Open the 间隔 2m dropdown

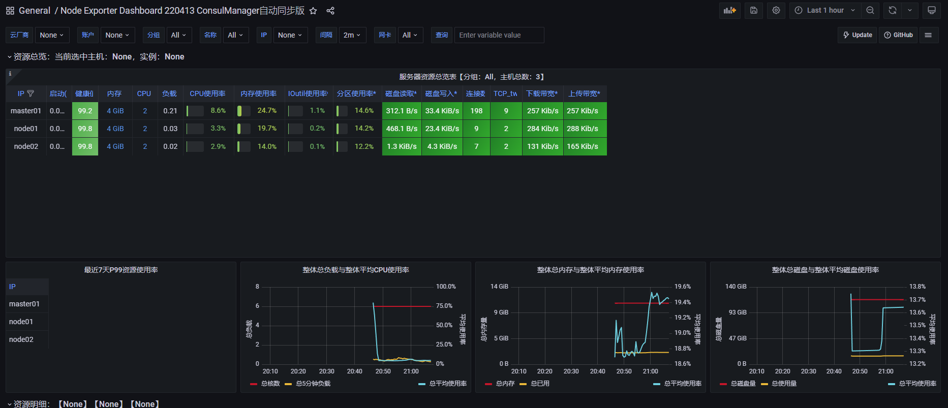352,35
